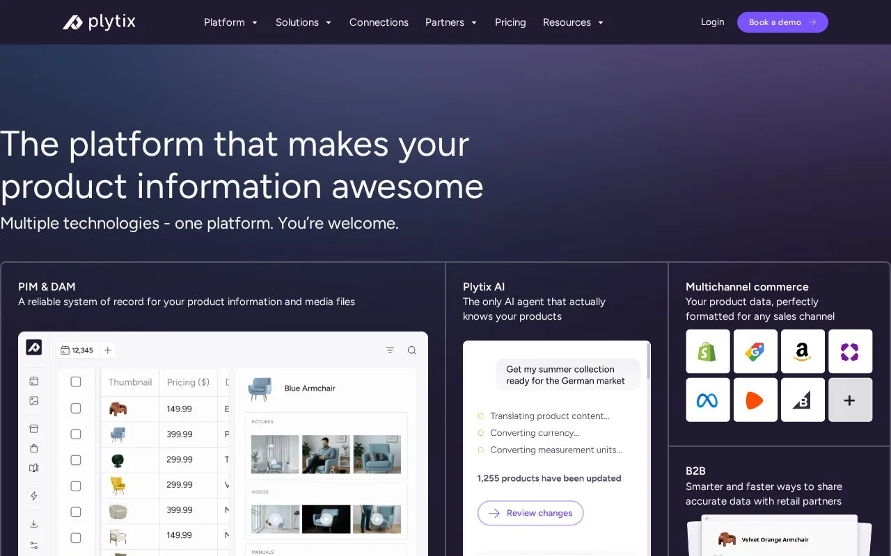Open the 12,345 products counter tab
Image resolution: width=891 pixels, height=556 pixels.
(x=77, y=350)
